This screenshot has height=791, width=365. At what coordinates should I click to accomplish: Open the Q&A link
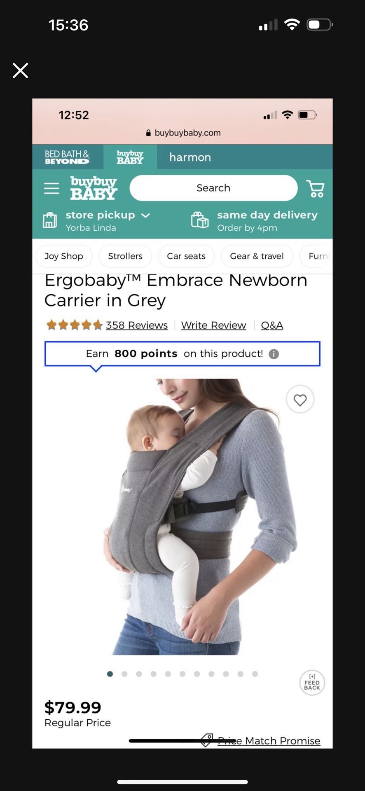click(272, 325)
